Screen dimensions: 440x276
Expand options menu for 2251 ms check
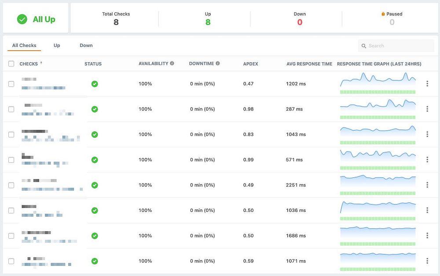pyautogui.click(x=427, y=185)
